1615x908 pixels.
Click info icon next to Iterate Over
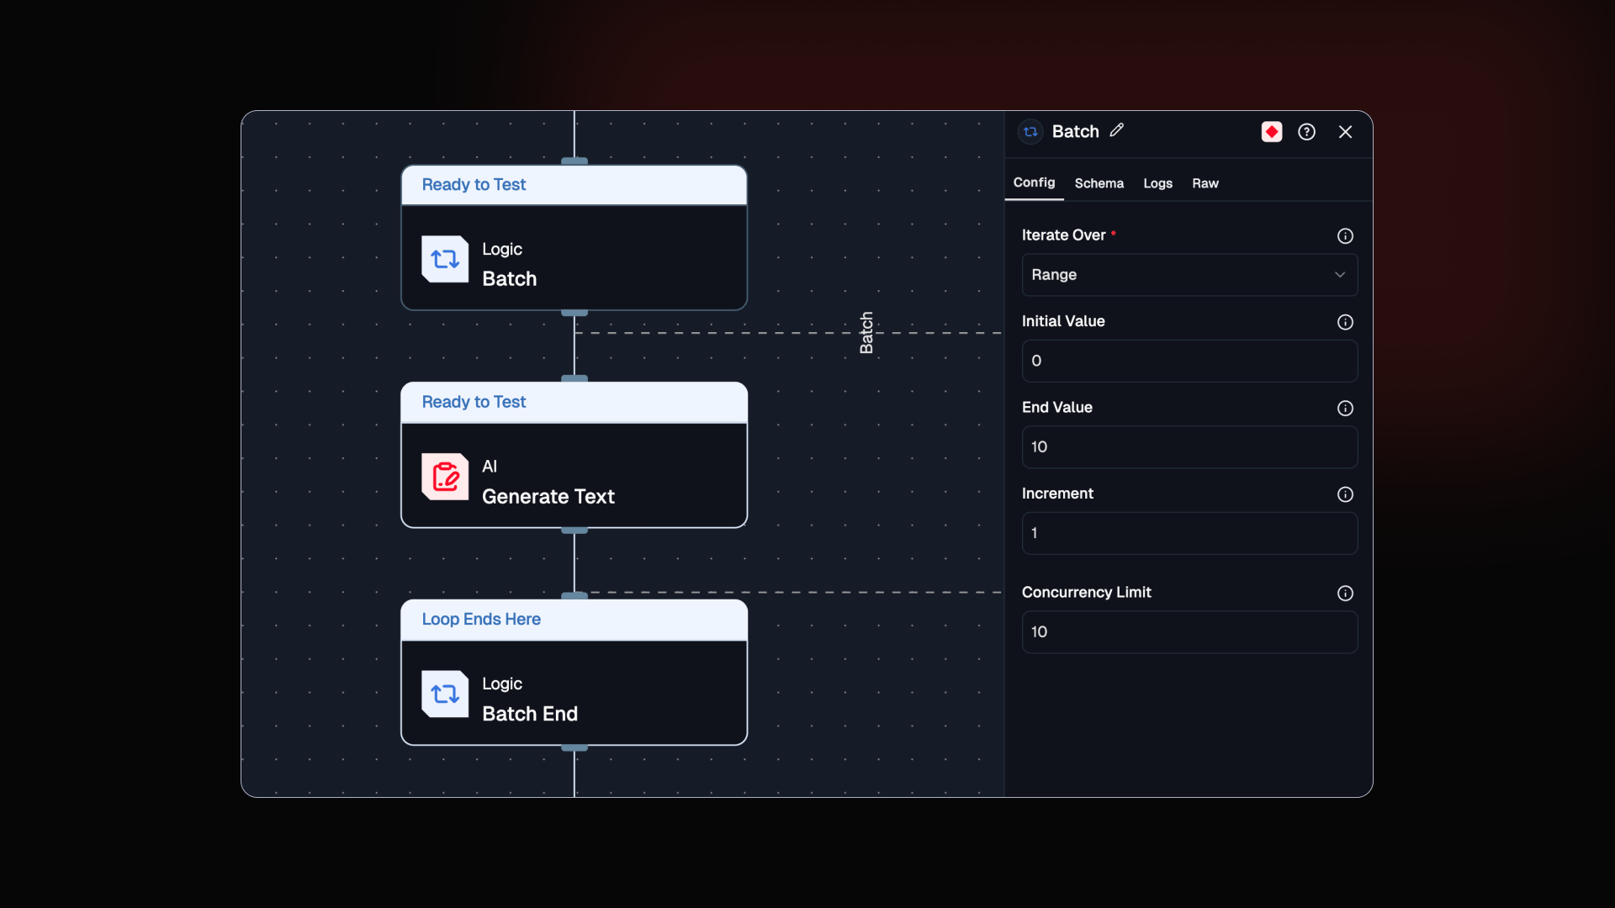pos(1345,236)
